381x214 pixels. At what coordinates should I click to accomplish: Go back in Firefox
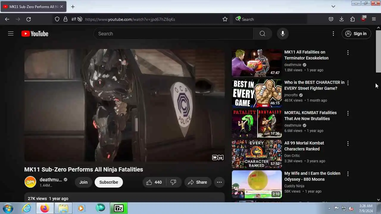point(7,19)
